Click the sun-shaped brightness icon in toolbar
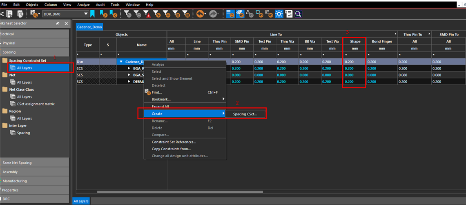 [279, 14]
